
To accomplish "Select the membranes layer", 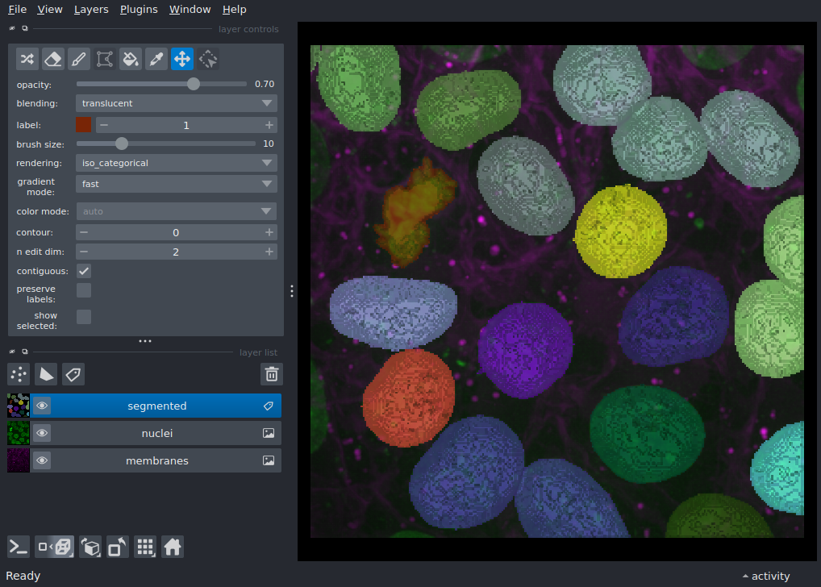I will [156, 461].
